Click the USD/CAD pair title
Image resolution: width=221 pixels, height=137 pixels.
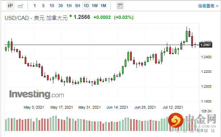click(x=36, y=18)
